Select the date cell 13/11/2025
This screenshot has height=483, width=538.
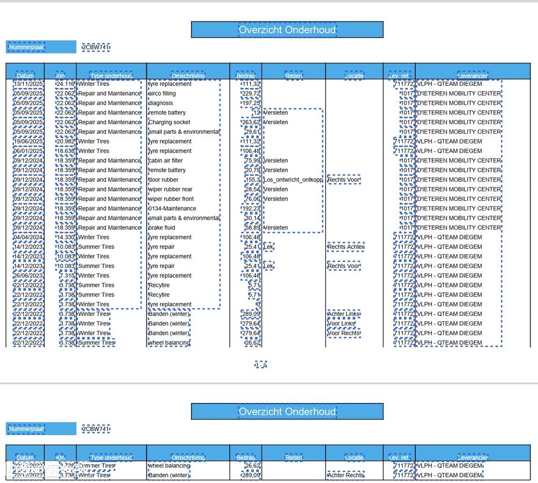pyautogui.click(x=28, y=84)
